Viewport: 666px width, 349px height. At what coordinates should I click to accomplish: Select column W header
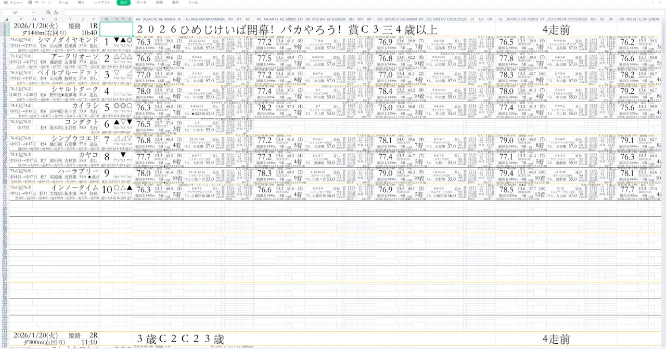pyautogui.click(x=107, y=19)
